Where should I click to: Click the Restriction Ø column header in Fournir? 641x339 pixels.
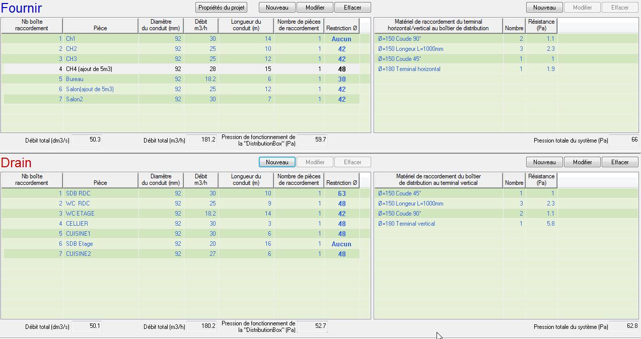click(x=341, y=25)
